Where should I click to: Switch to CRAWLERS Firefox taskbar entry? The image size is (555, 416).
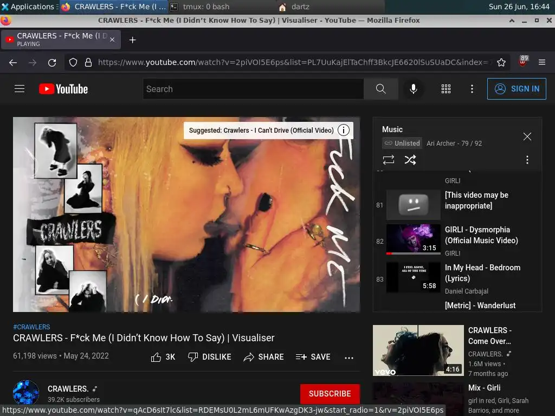tap(113, 6)
